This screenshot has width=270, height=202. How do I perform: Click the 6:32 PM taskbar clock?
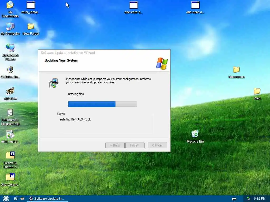tap(260, 199)
